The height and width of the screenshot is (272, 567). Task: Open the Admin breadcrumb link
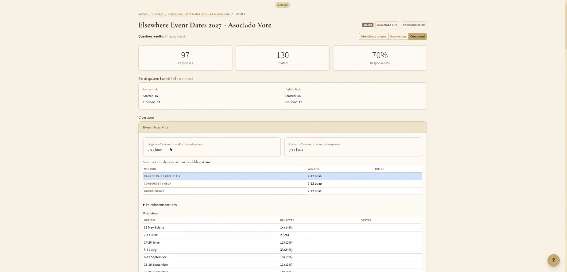143,14
